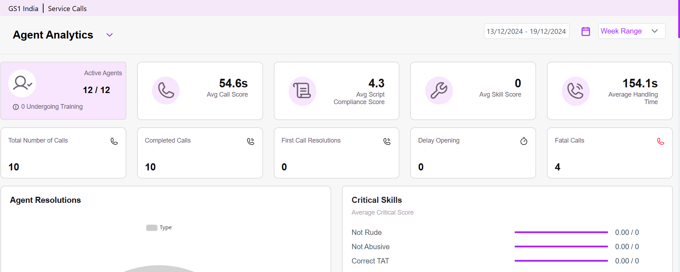Select GS1 India in the header
The width and height of the screenshot is (680, 272).
[x=23, y=9]
